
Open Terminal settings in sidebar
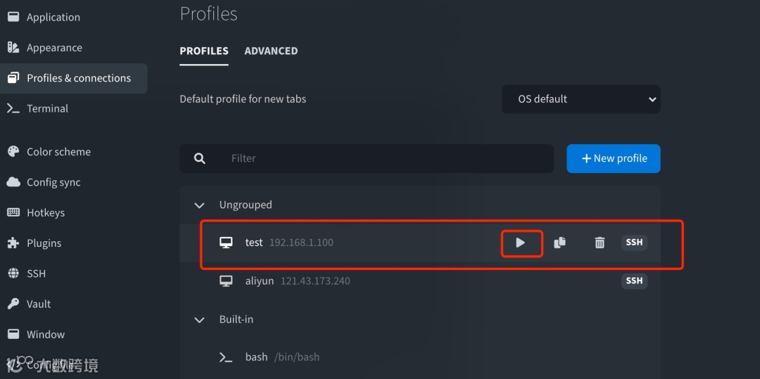tap(47, 108)
